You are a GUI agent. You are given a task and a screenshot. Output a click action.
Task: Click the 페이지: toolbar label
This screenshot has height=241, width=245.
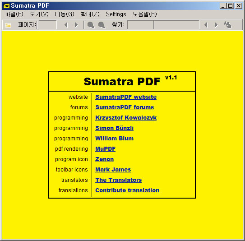coord(27,25)
